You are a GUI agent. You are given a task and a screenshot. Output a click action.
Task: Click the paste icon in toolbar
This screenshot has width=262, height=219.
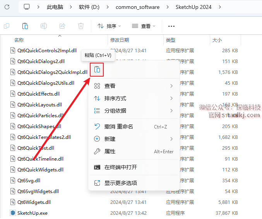pyautogui.click(x=25, y=26)
